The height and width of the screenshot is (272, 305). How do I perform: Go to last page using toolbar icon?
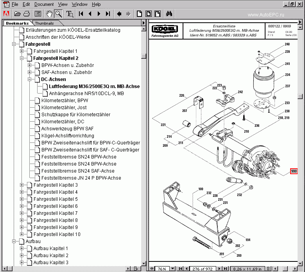[x=108, y=14]
